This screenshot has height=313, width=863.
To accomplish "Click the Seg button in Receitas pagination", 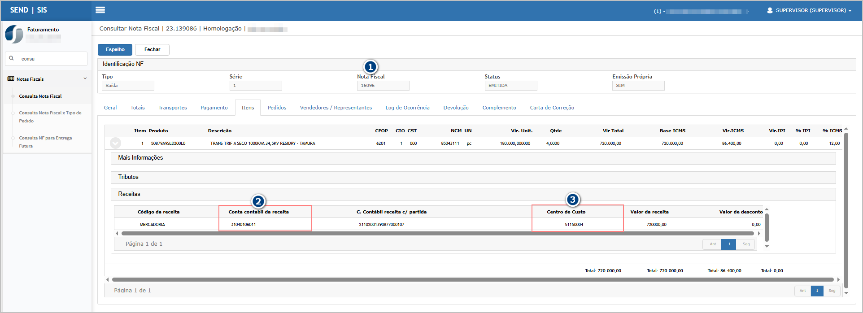I will [746, 244].
